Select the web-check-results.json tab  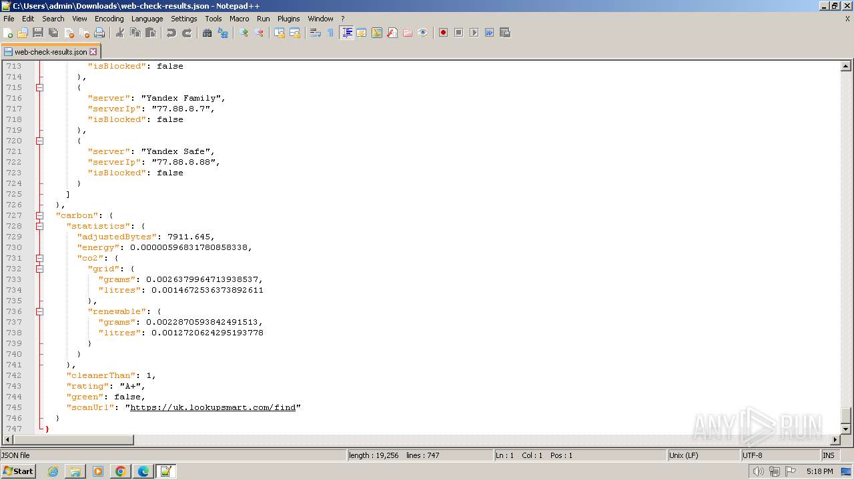click(51, 51)
